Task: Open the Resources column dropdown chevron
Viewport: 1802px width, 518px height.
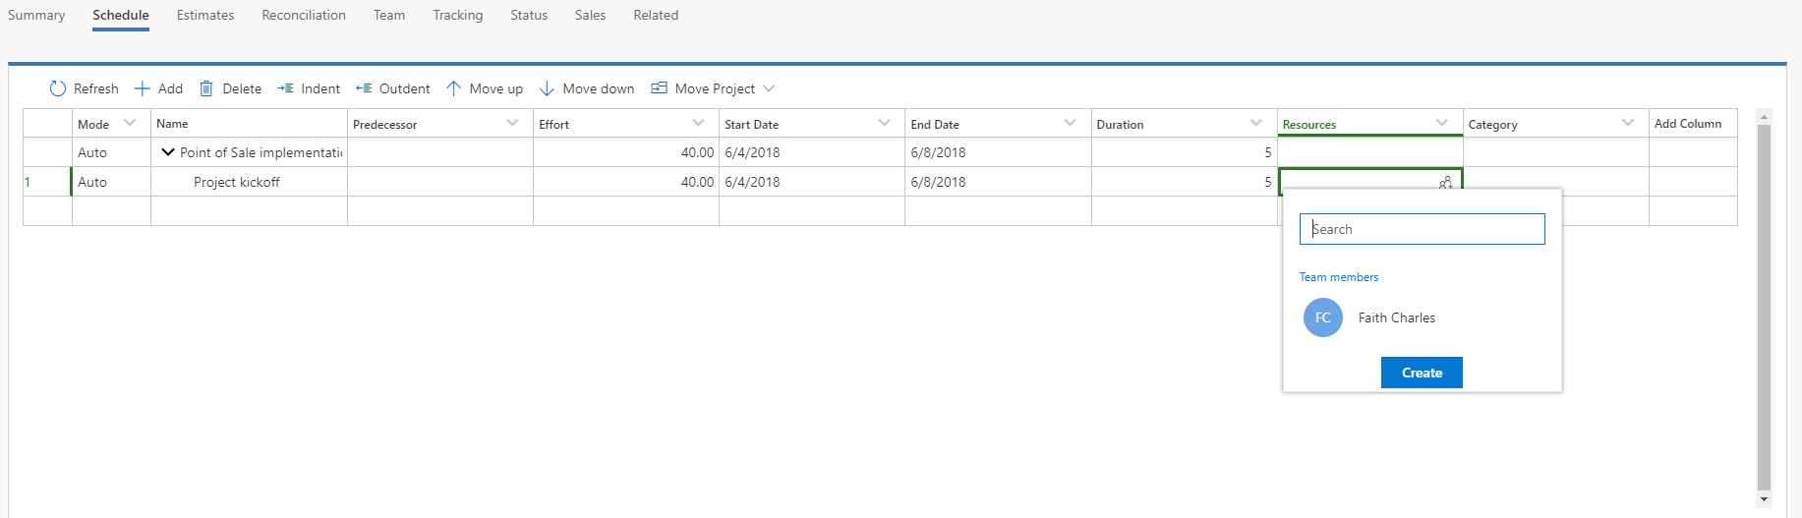Action: pyautogui.click(x=1441, y=123)
